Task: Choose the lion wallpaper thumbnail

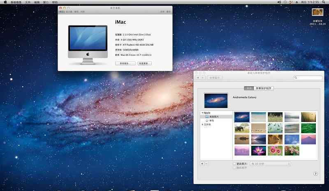Action: coord(275,139)
